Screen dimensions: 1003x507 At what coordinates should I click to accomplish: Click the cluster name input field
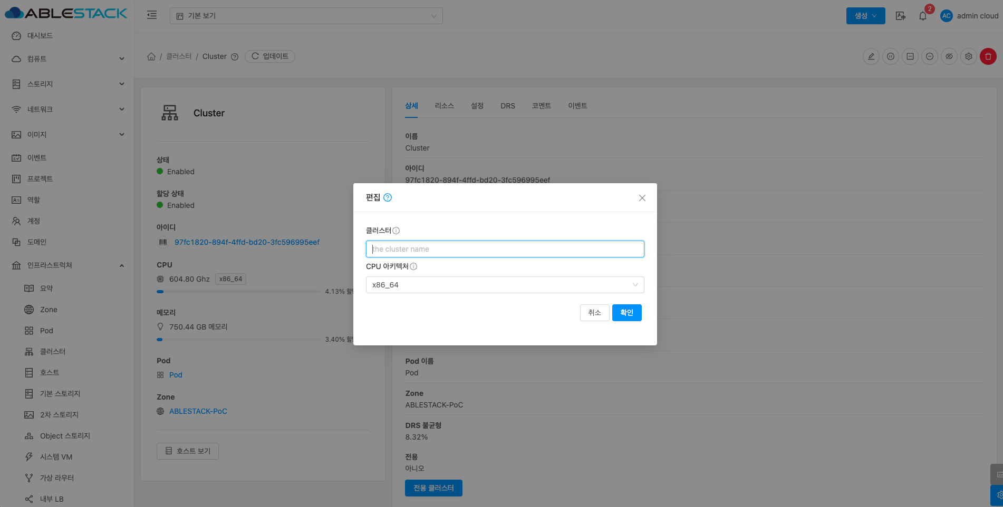(x=505, y=249)
